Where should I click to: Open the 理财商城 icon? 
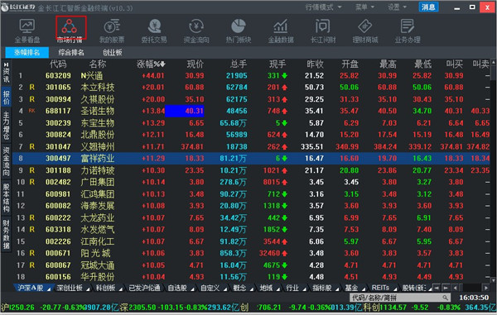[365, 31]
